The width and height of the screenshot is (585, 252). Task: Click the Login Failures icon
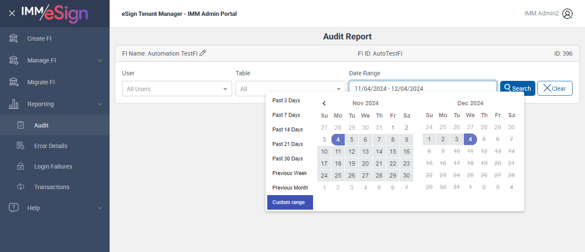[21, 166]
